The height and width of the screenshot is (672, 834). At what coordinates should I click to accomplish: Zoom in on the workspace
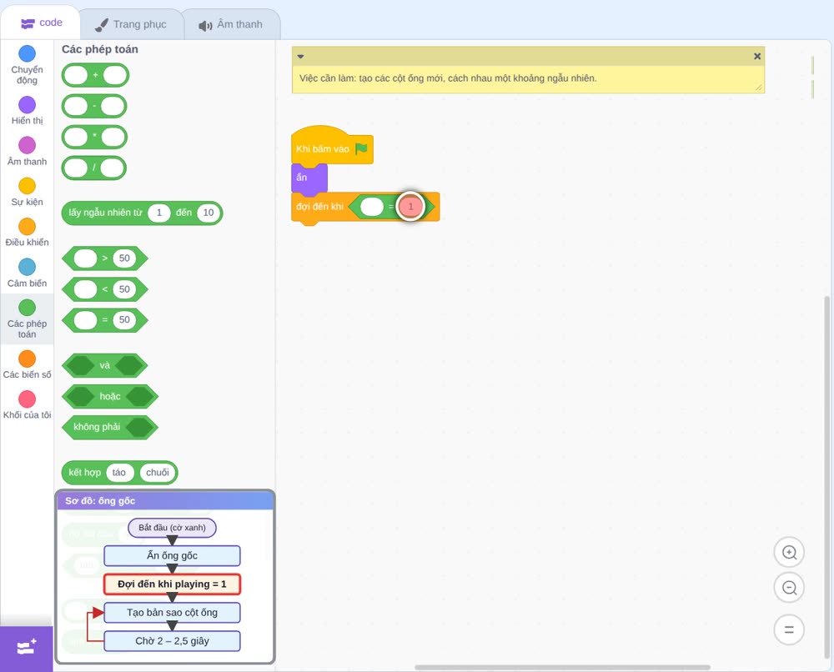789,553
